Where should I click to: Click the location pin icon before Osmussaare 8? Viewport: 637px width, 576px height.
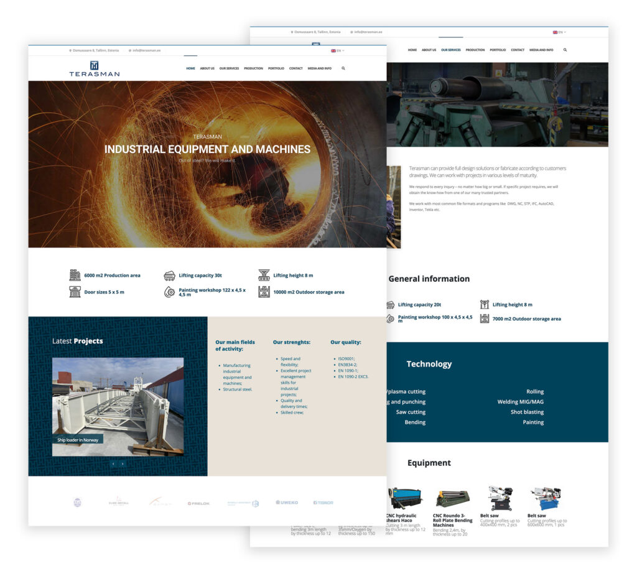click(70, 50)
